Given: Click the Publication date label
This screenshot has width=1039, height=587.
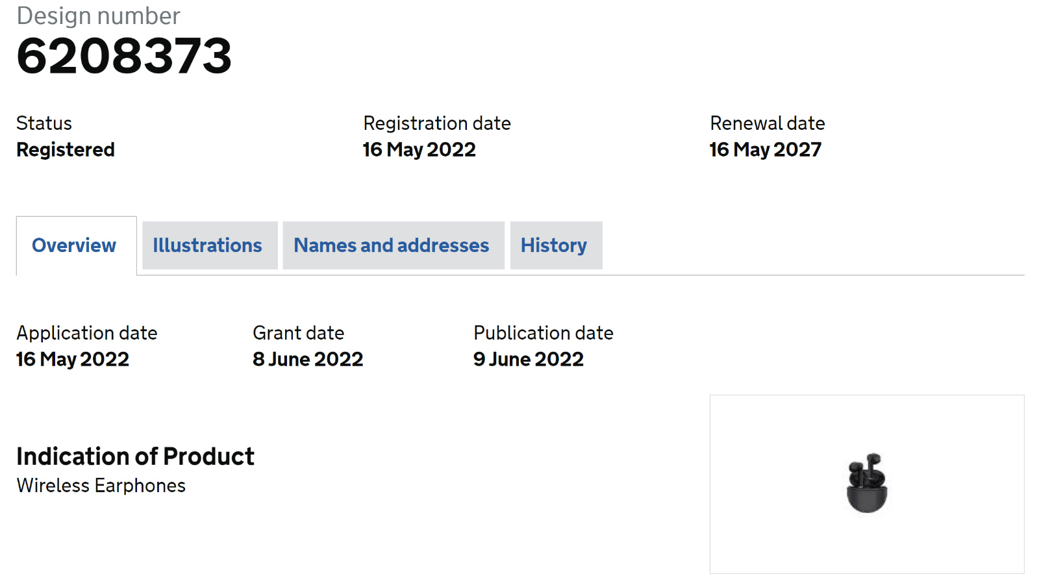Looking at the screenshot, I should point(544,333).
